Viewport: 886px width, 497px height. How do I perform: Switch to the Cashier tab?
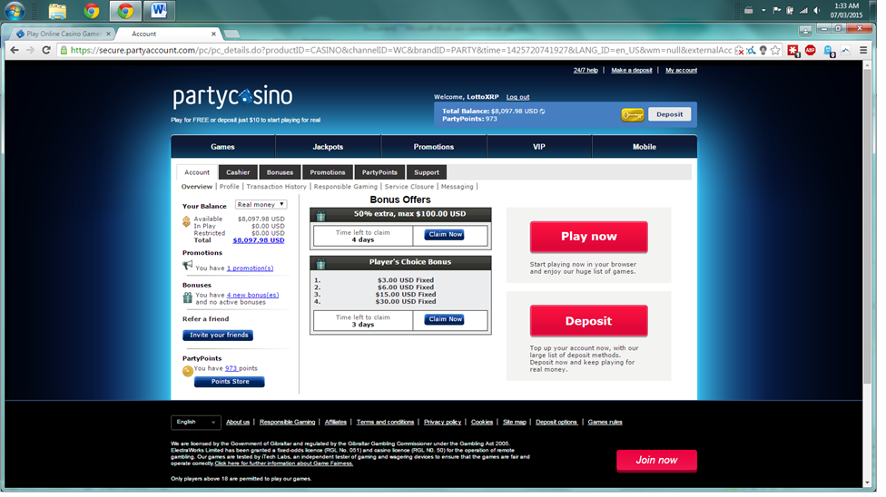click(x=238, y=173)
